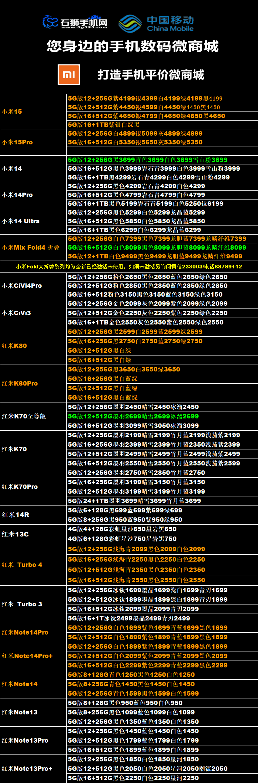Select the 红米Note14 model cell

33,684
